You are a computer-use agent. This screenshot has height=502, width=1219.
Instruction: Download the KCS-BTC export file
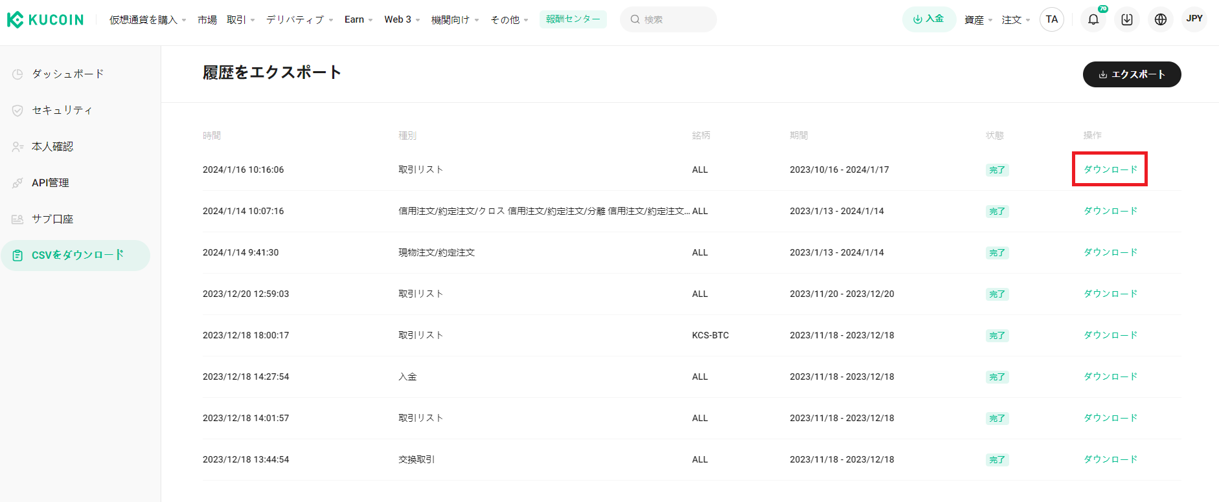pos(1110,335)
